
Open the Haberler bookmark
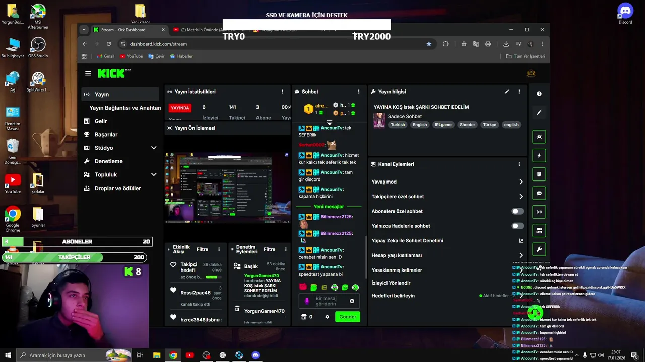pyautogui.click(x=181, y=56)
